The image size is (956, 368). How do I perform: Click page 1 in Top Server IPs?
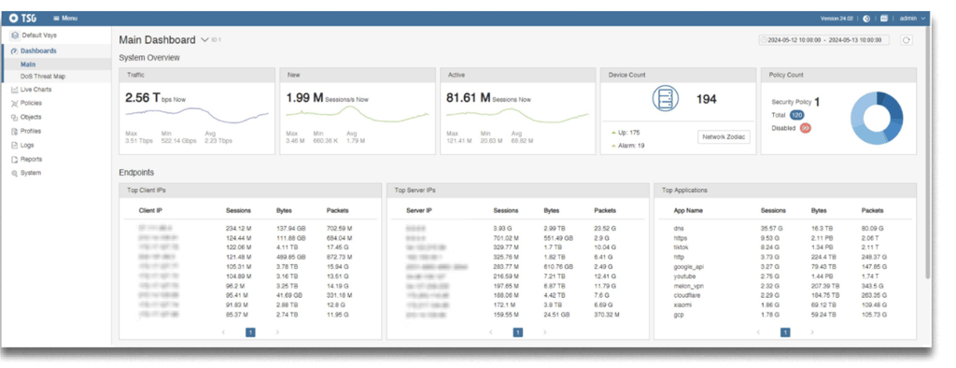click(x=517, y=332)
